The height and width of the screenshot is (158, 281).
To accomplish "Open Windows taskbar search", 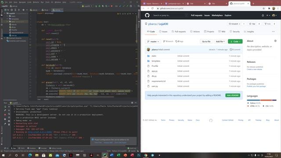I will pyautogui.click(x=10, y=155).
